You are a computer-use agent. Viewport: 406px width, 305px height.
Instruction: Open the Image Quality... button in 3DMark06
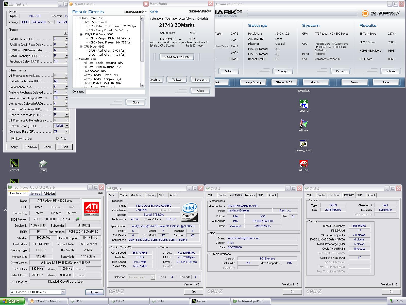click(x=254, y=82)
